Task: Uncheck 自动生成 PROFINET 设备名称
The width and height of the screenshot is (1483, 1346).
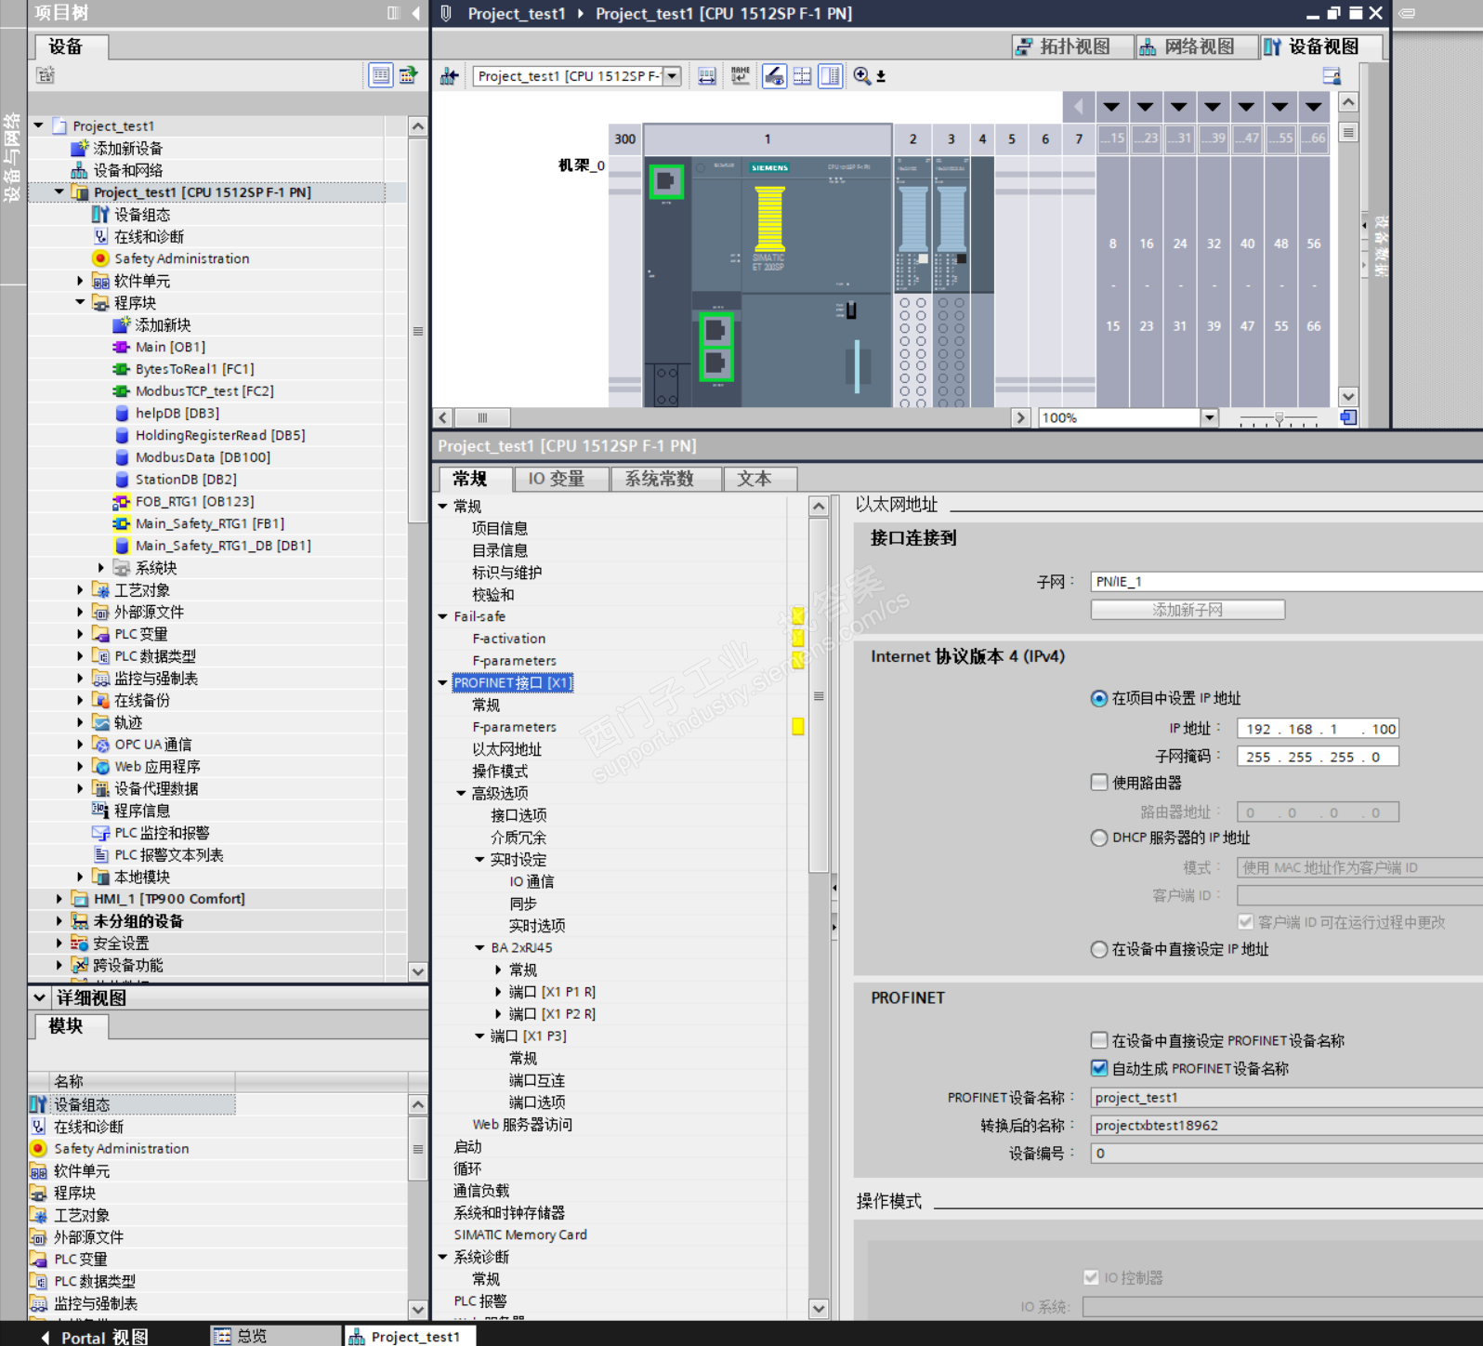Action: point(1099,1068)
